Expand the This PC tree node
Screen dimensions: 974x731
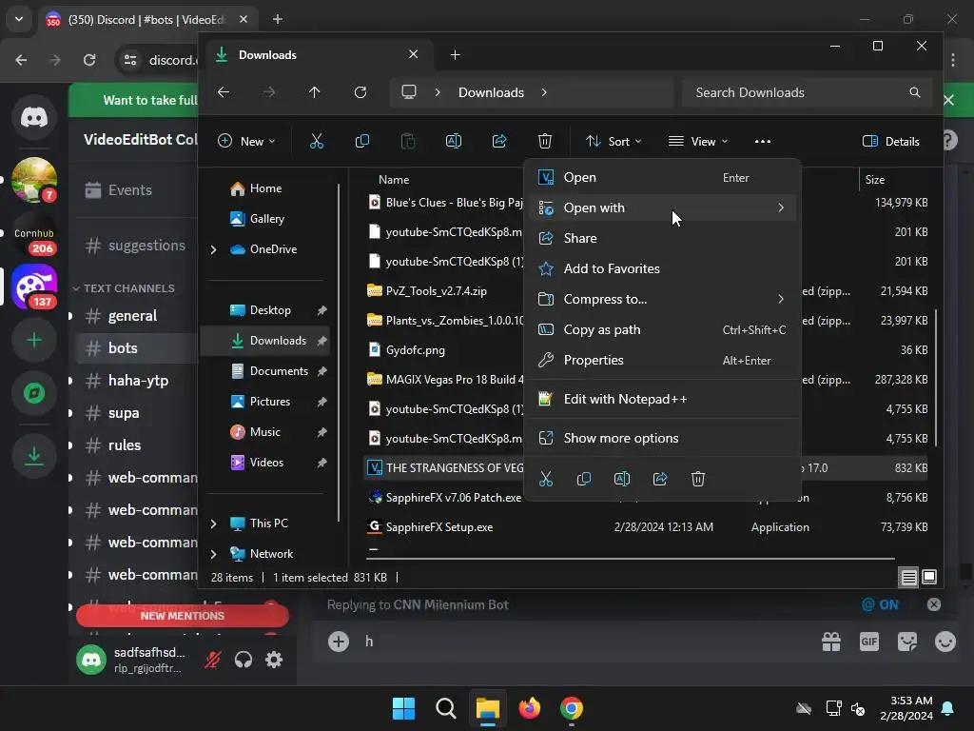click(214, 524)
